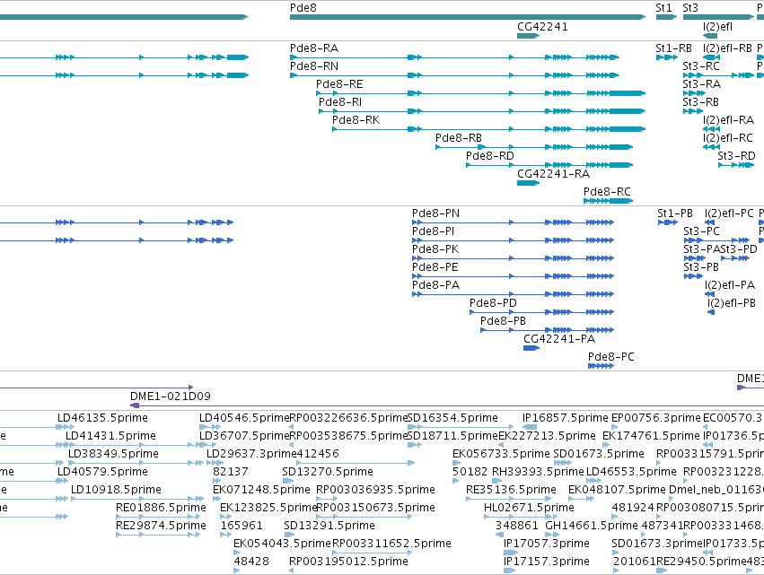Click the St3-PC protein label
The image size is (764, 575).
pyautogui.click(x=701, y=231)
